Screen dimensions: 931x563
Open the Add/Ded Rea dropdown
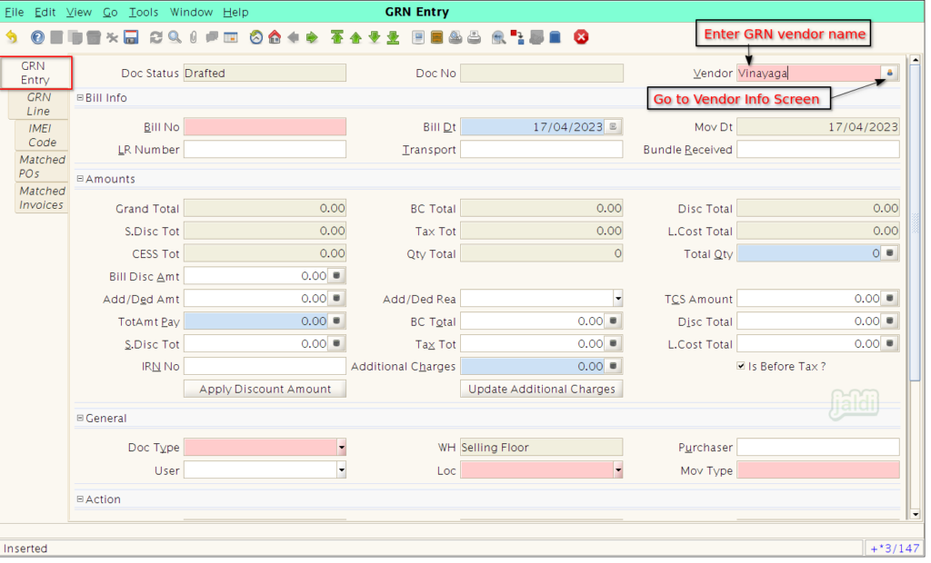(617, 299)
